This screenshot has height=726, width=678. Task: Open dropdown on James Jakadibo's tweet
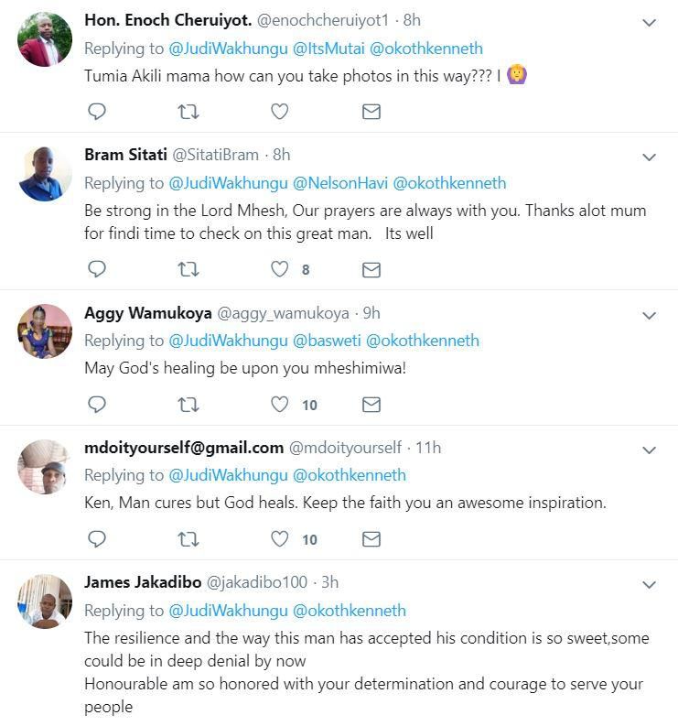pos(649,585)
